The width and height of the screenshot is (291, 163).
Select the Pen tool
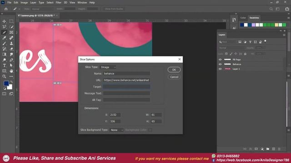[x=11, y=60]
